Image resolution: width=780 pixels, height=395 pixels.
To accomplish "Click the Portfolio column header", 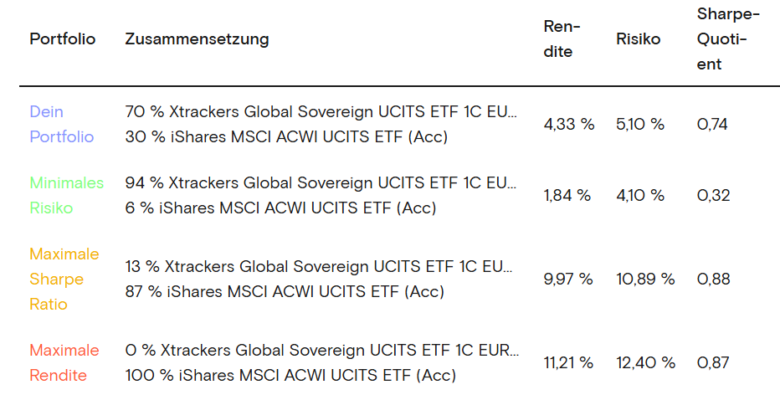I will coord(63,39).
